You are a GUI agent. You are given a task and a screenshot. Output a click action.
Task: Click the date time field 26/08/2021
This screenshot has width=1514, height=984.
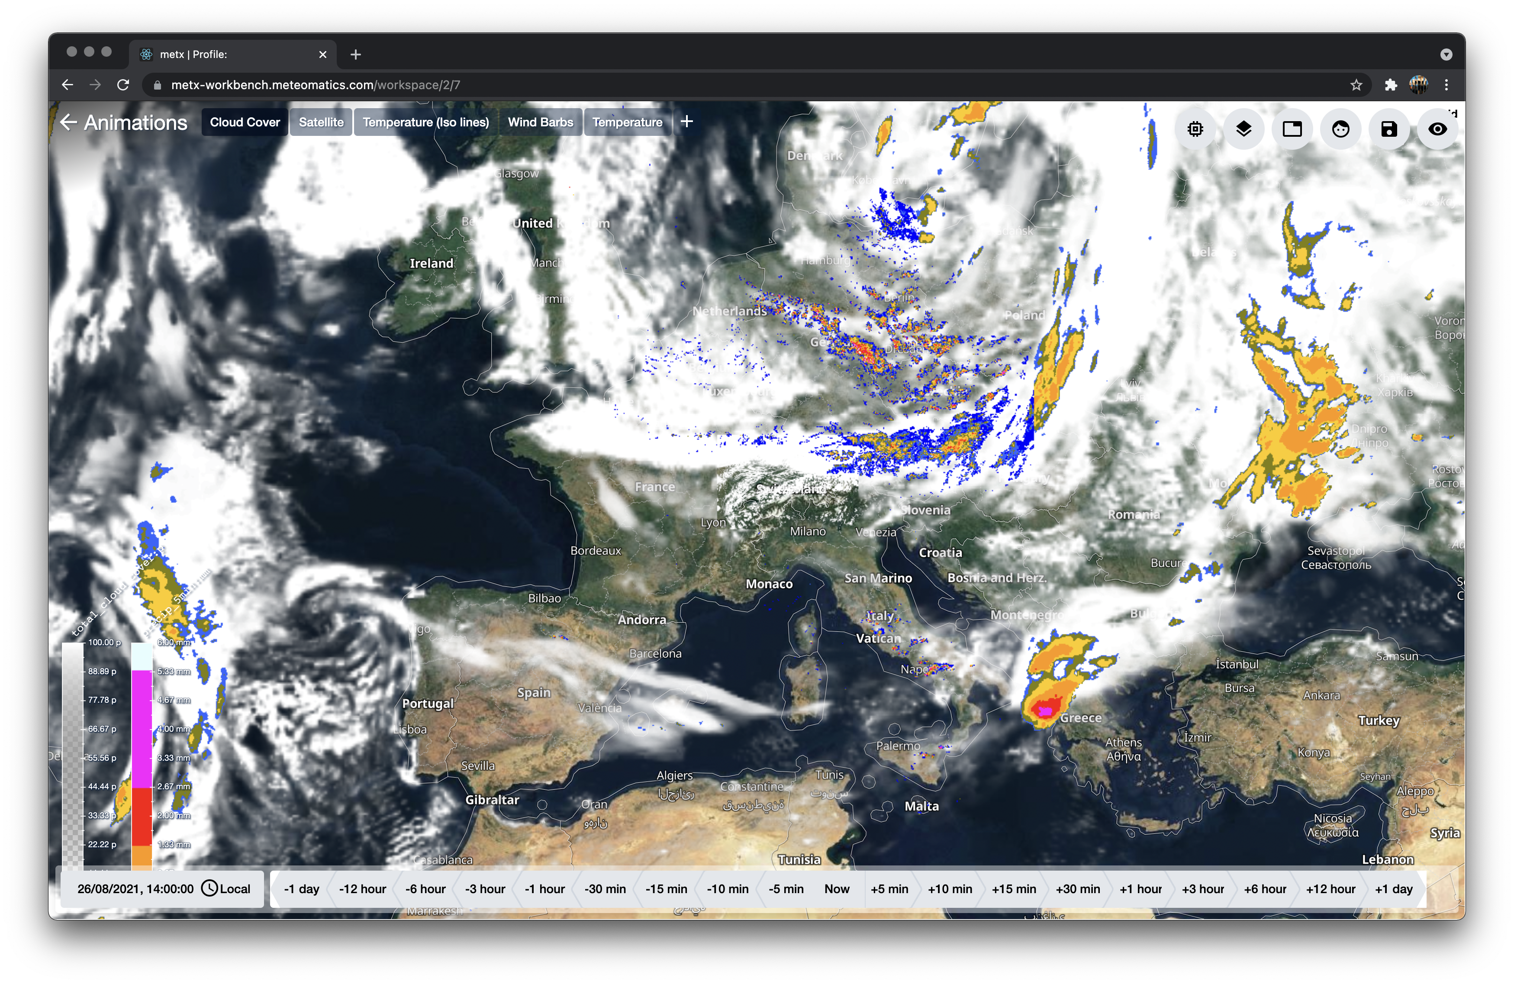135,889
